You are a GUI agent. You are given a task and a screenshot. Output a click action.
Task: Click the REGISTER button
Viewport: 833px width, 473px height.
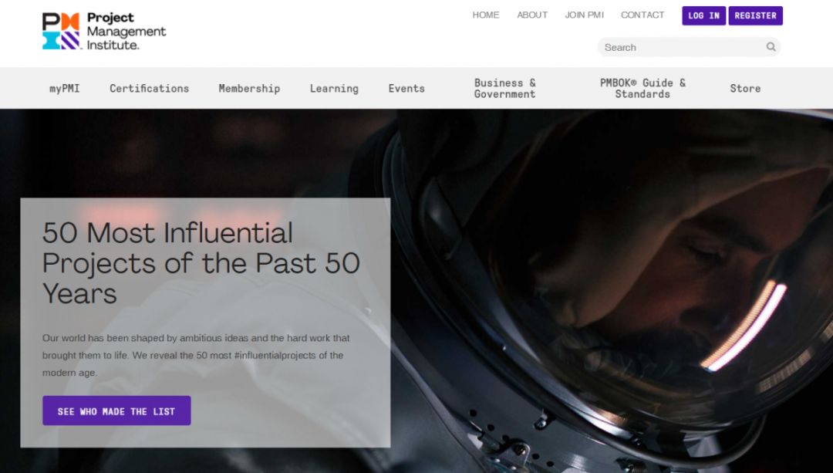755,15
